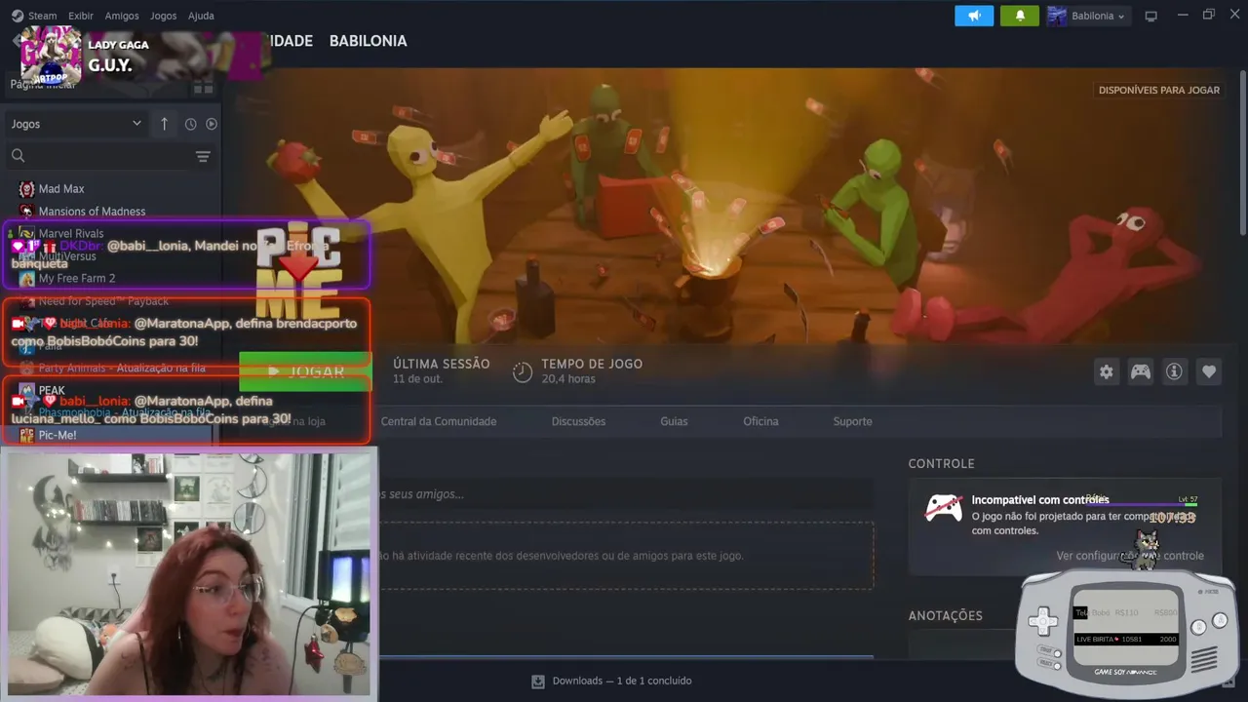Click the CONTROLE section heading
This screenshot has height=702, width=1248.
coord(941,464)
